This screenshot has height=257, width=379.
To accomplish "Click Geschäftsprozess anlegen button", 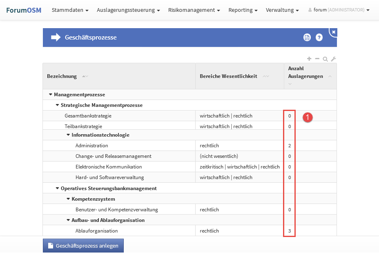I will click(83, 246).
